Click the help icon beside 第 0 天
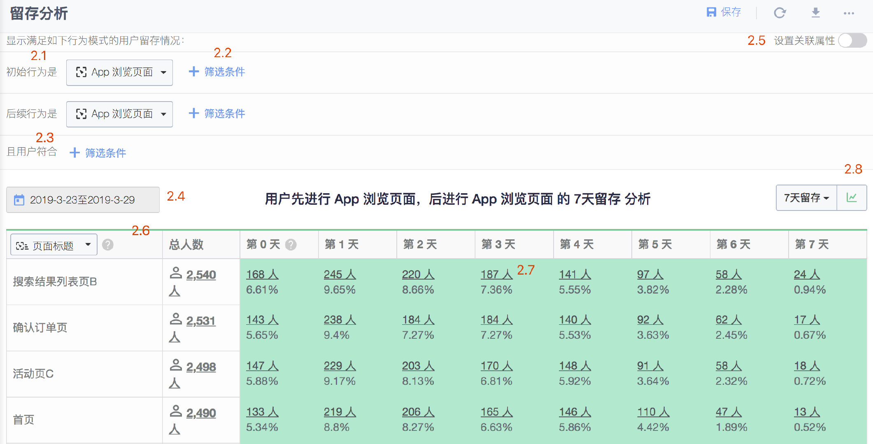The width and height of the screenshot is (873, 444). tap(291, 245)
